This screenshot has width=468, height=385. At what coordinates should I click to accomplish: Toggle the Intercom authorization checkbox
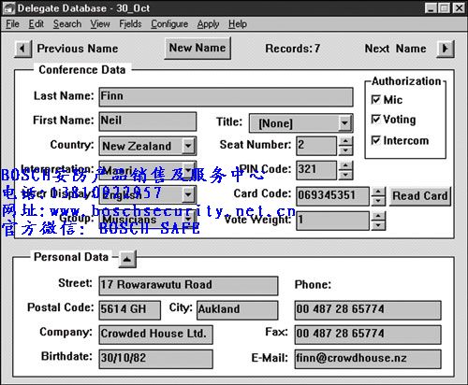[x=375, y=140]
